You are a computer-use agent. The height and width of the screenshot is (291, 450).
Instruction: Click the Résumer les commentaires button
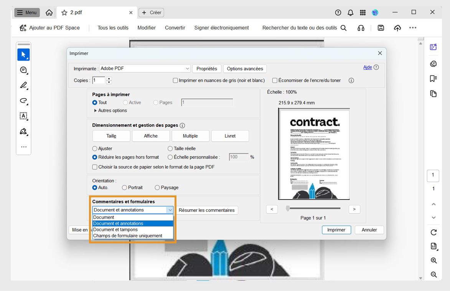[207, 210]
